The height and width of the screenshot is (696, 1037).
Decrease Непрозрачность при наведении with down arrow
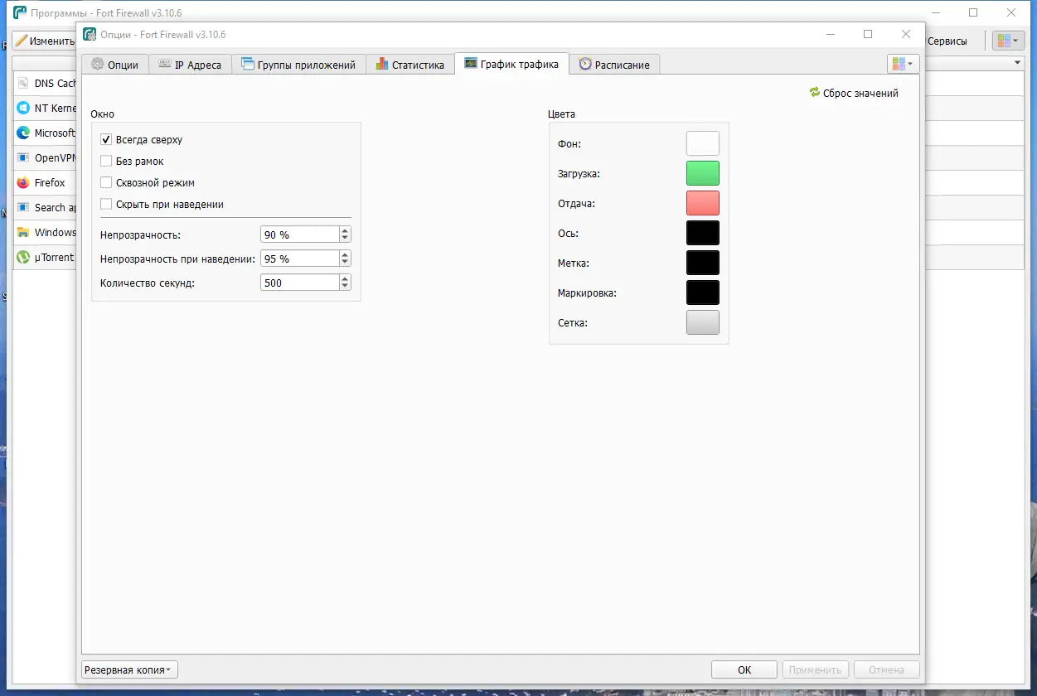345,263
